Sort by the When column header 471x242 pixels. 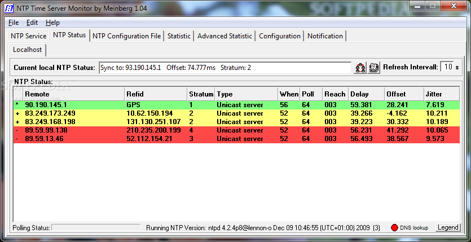point(289,94)
